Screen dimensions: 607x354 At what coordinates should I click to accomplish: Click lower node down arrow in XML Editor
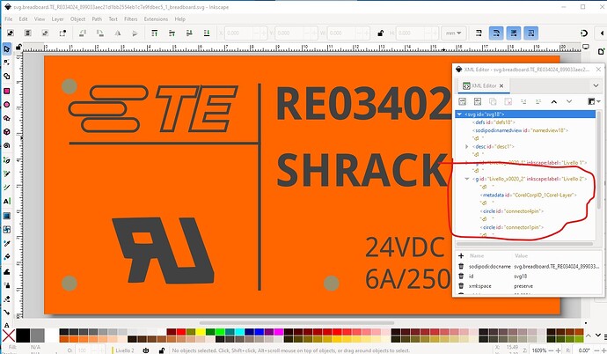coord(569,101)
